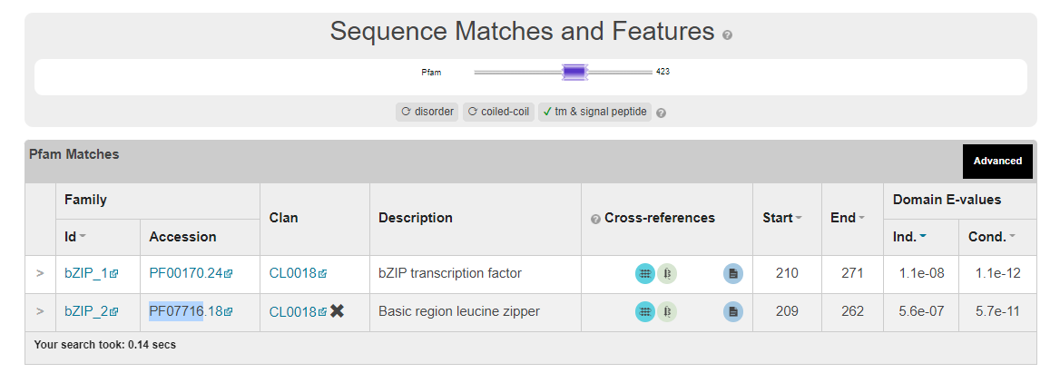
Task: Toggle the disorder feature track
Action: point(427,112)
